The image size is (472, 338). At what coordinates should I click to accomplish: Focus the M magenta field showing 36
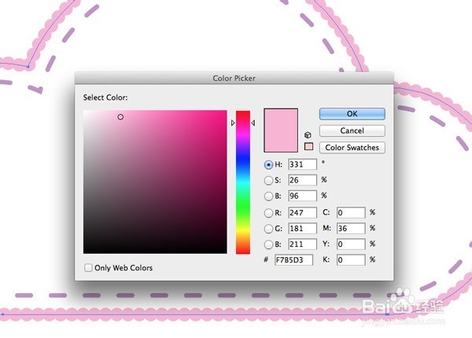tap(351, 229)
